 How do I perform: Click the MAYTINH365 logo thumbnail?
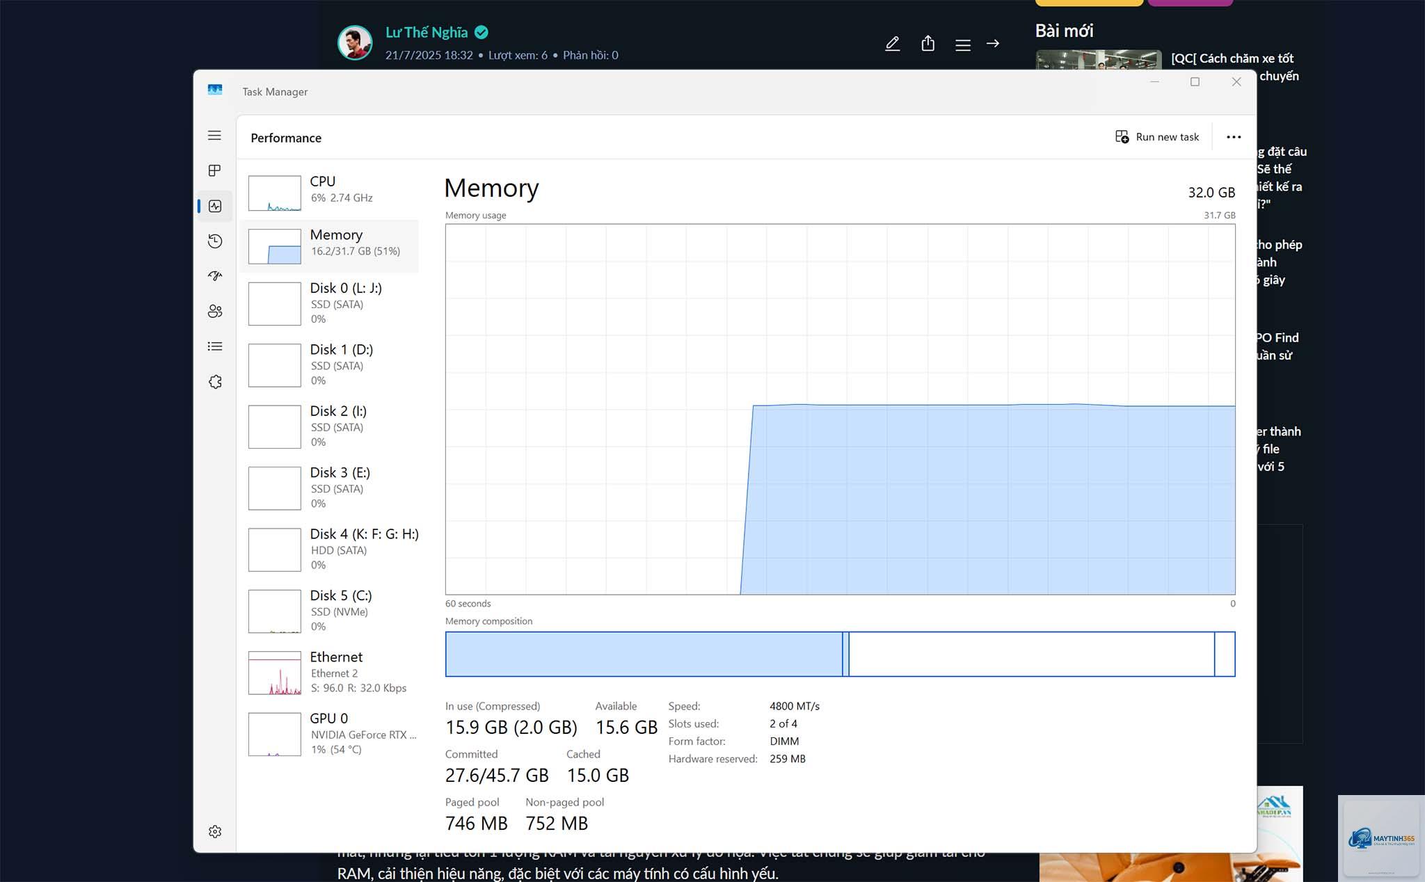(1381, 837)
